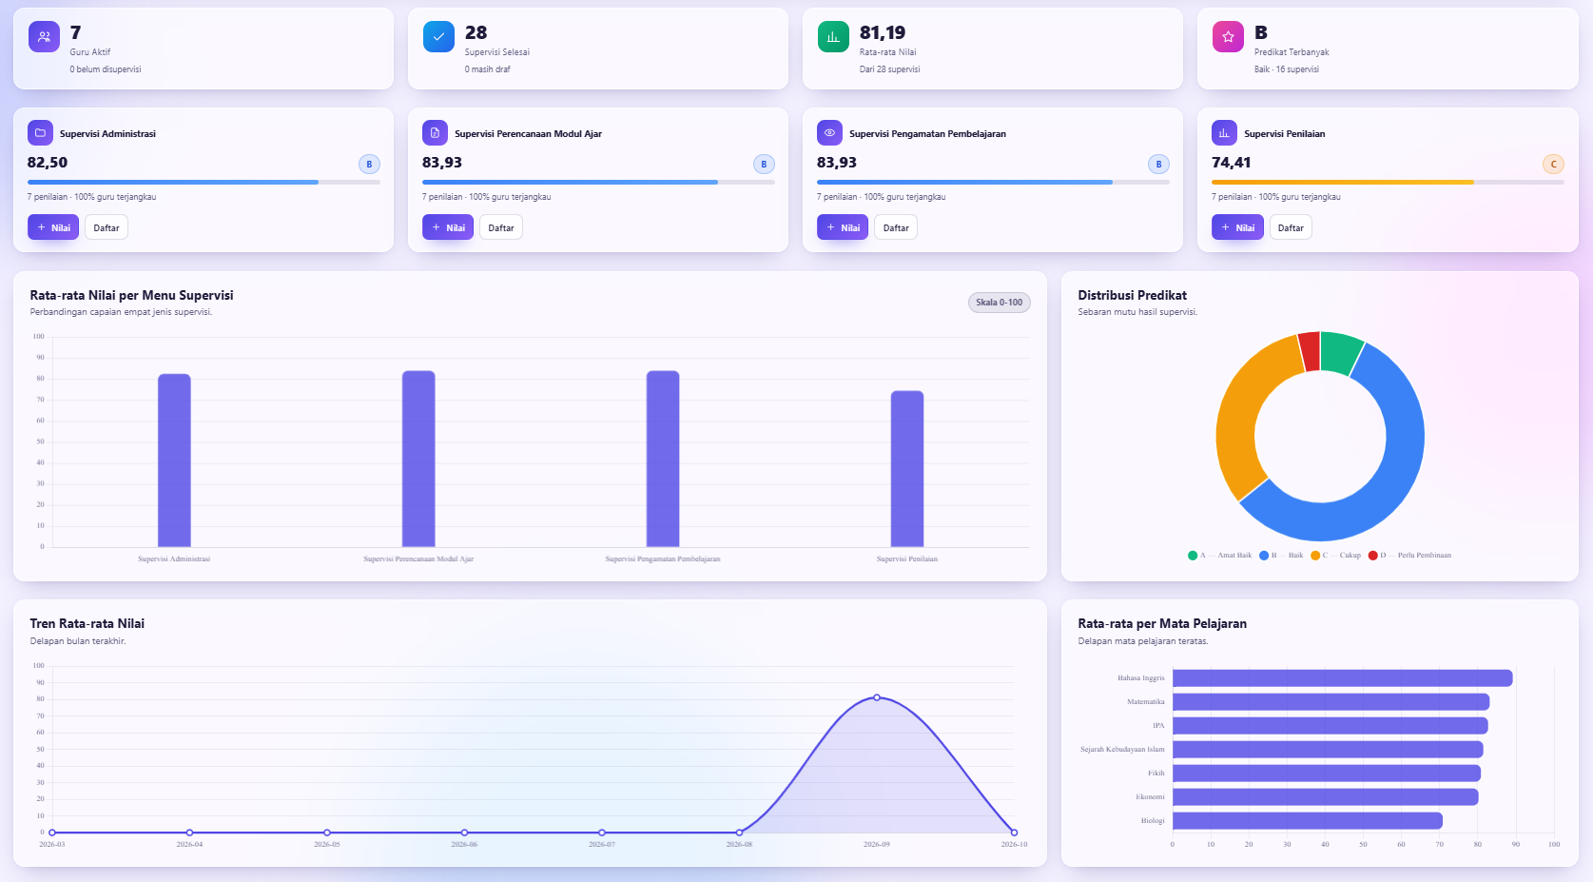This screenshot has width=1593, height=882.
Task: Click the eye icon beside Supervisi Pengamatan Pembelajaran
Action: [x=829, y=133]
